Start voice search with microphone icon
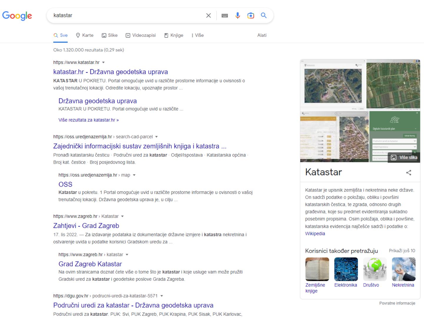The width and height of the screenshot is (424, 318). click(x=238, y=16)
